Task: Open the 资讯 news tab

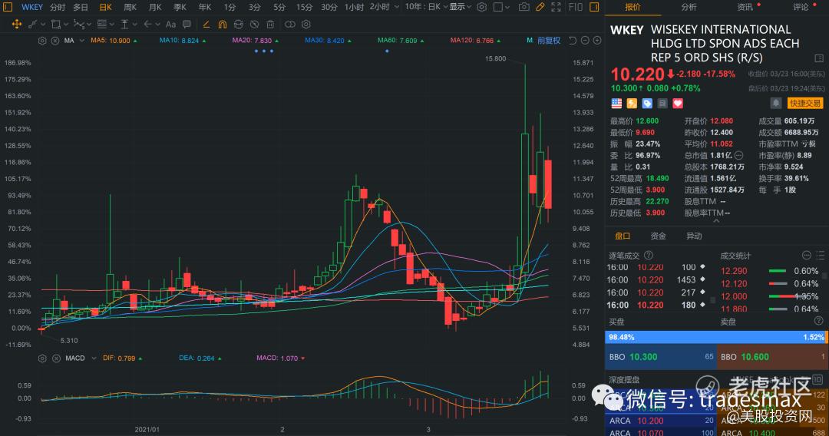Action: click(x=745, y=7)
